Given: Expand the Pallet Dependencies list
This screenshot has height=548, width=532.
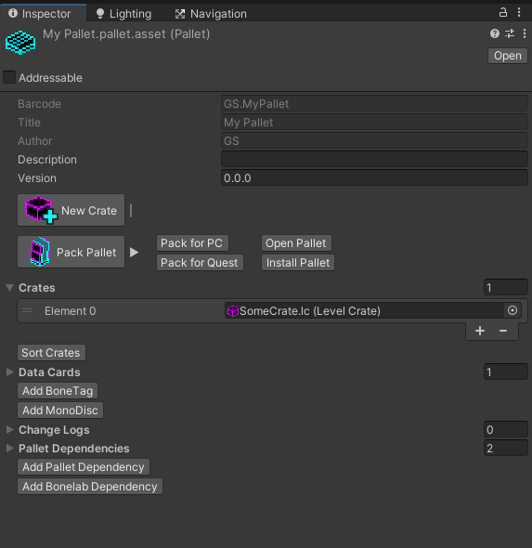Looking at the screenshot, I should (x=10, y=448).
